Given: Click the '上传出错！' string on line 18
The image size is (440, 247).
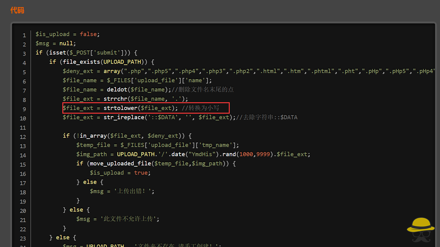Looking at the screenshot, I should [133, 191].
